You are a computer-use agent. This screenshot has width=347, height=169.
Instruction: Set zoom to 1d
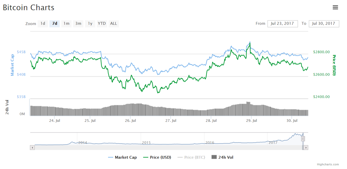coord(43,24)
